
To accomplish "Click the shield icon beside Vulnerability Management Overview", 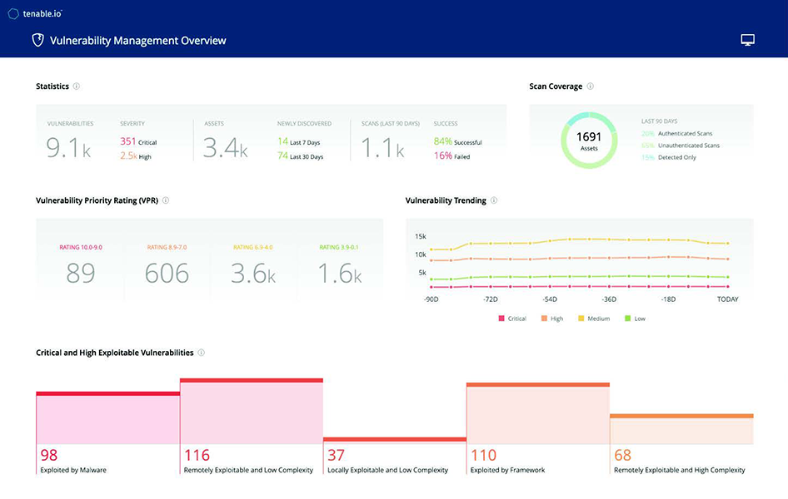I will click(x=37, y=40).
